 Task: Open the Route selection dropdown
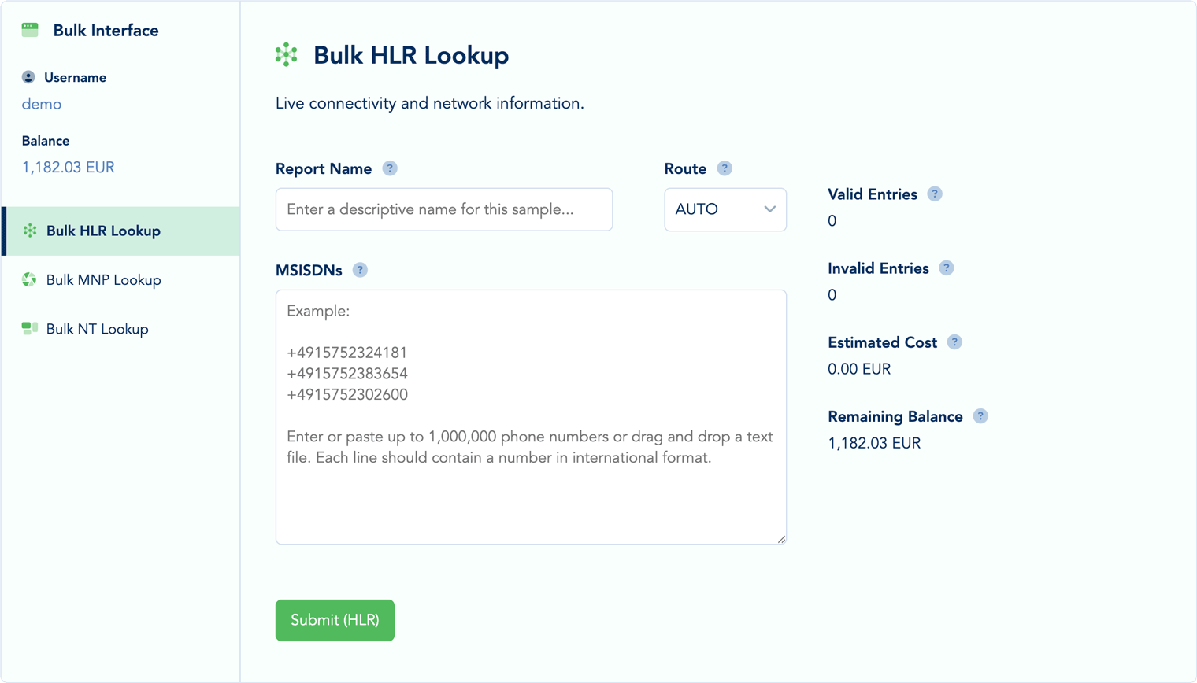click(724, 209)
